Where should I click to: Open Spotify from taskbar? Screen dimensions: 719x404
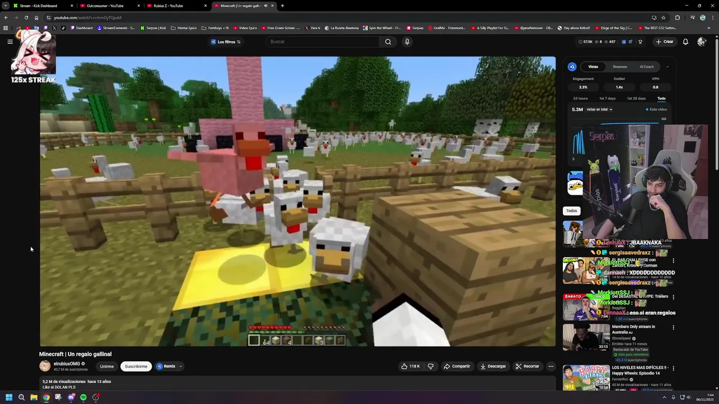click(83, 397)
